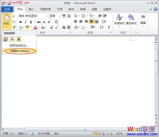Click the Clear Formatting eraser icon

[x=56, y=22]
